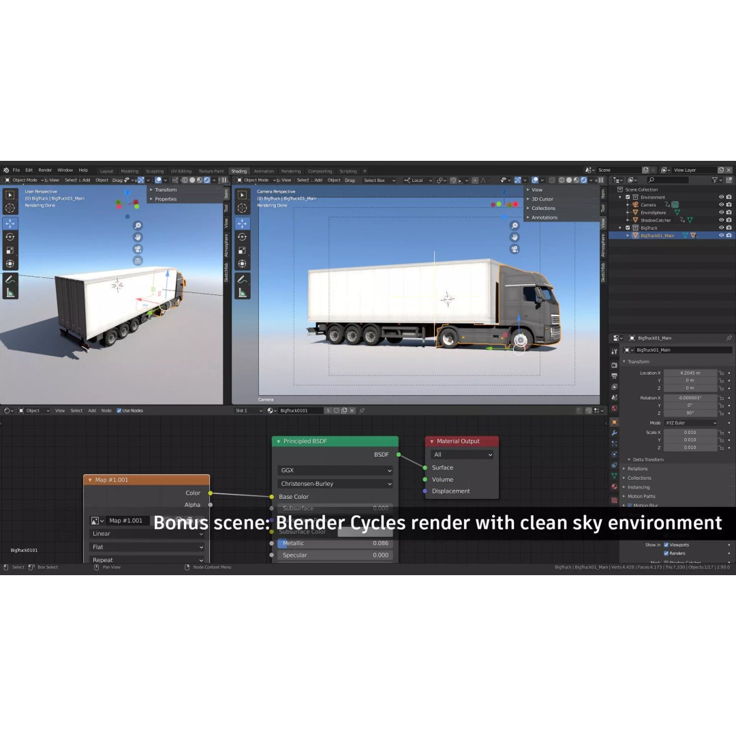Open the Material Output All target dropdown

pyautogui.click(x=462, y=455)
